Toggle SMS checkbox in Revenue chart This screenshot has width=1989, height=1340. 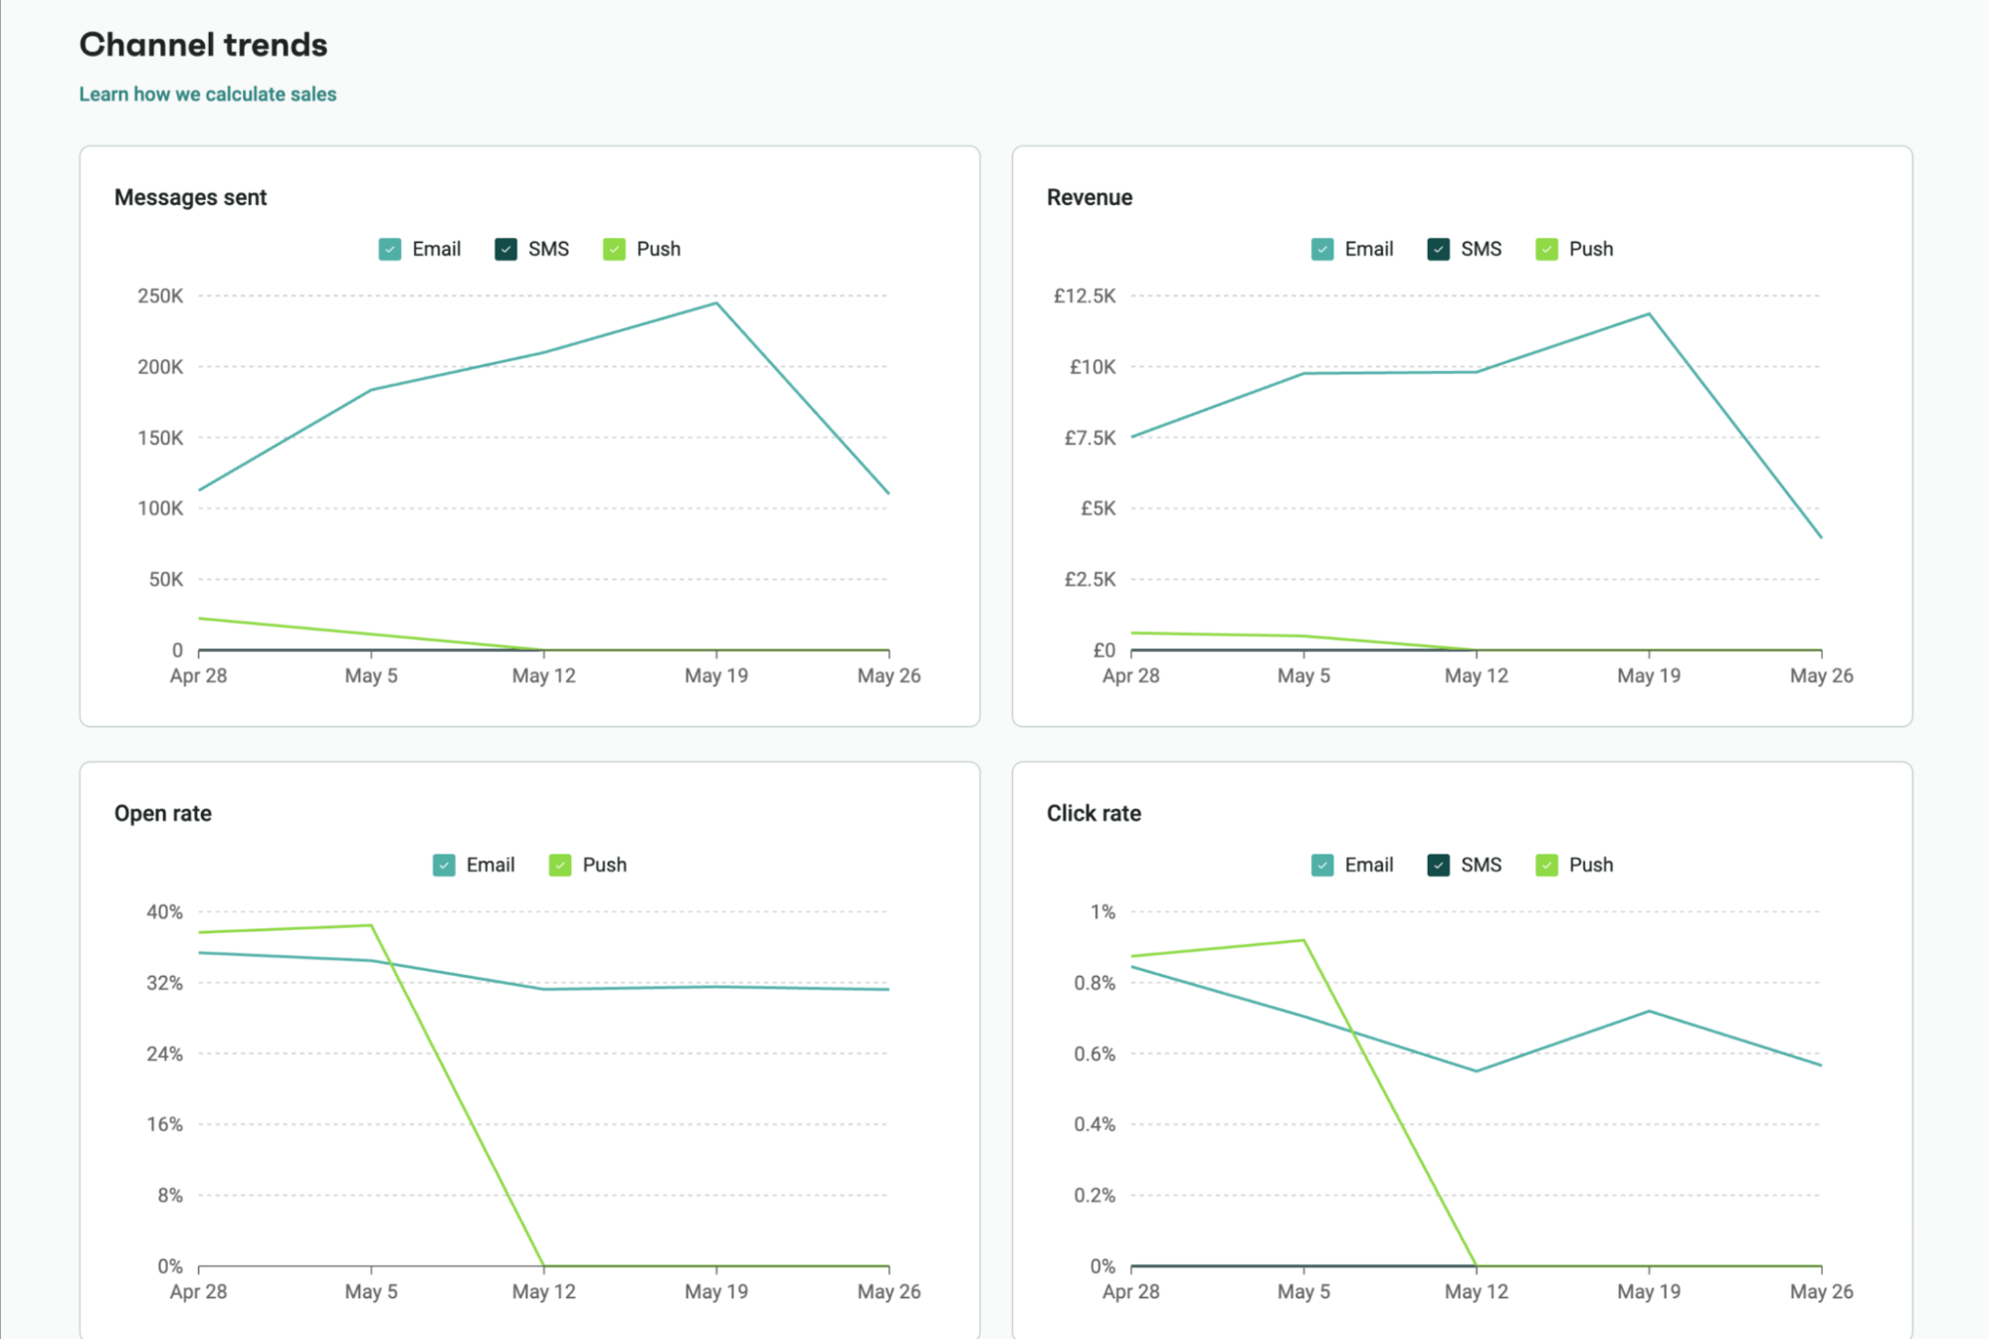click(x=1438, y=250)
